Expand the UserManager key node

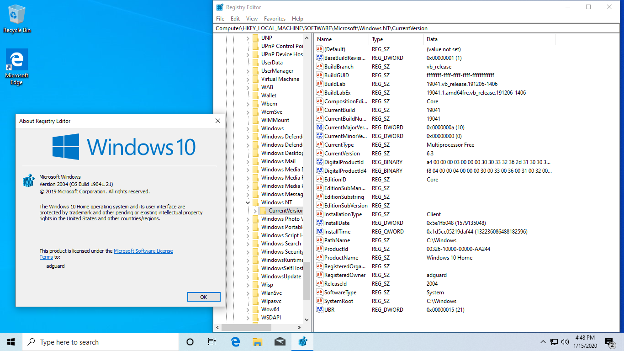pyautogui.click(x=248, y=71)
